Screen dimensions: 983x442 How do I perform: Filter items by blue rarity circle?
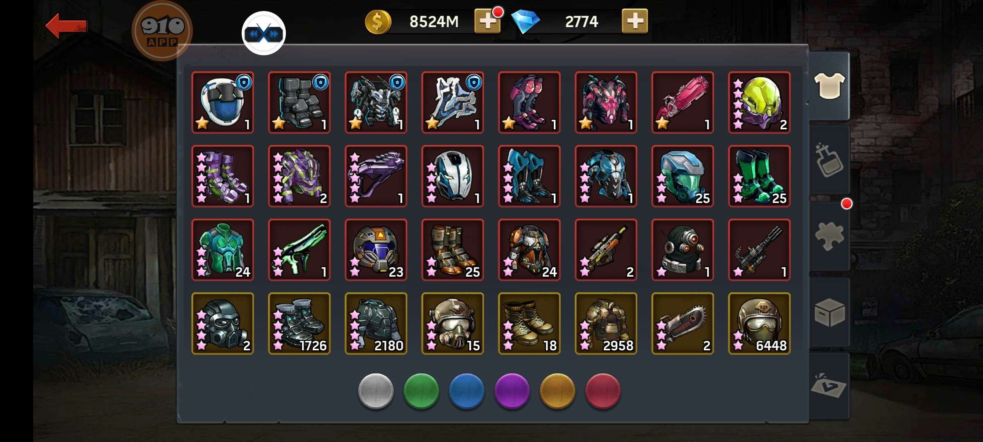pos(467,391)
